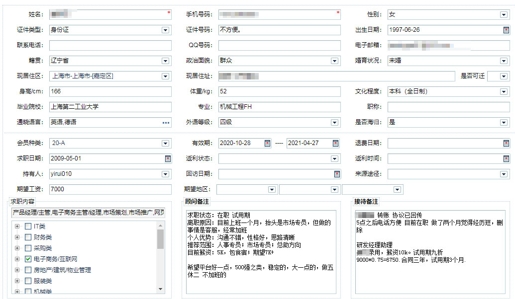Image resolution: width=515 pixels, height=299 pixels.
Task: Open the 证件类型 dropdown
Action: point(165,30)
